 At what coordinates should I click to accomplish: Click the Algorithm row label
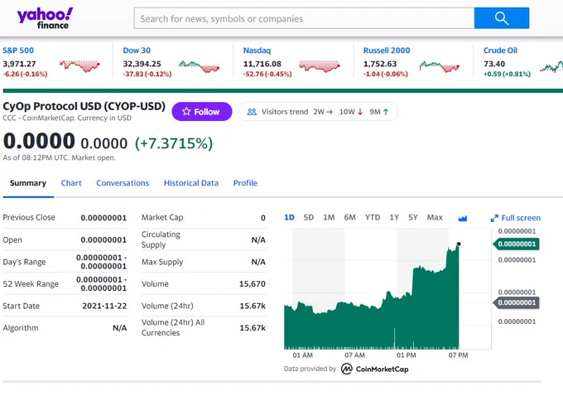coord(21,328)
